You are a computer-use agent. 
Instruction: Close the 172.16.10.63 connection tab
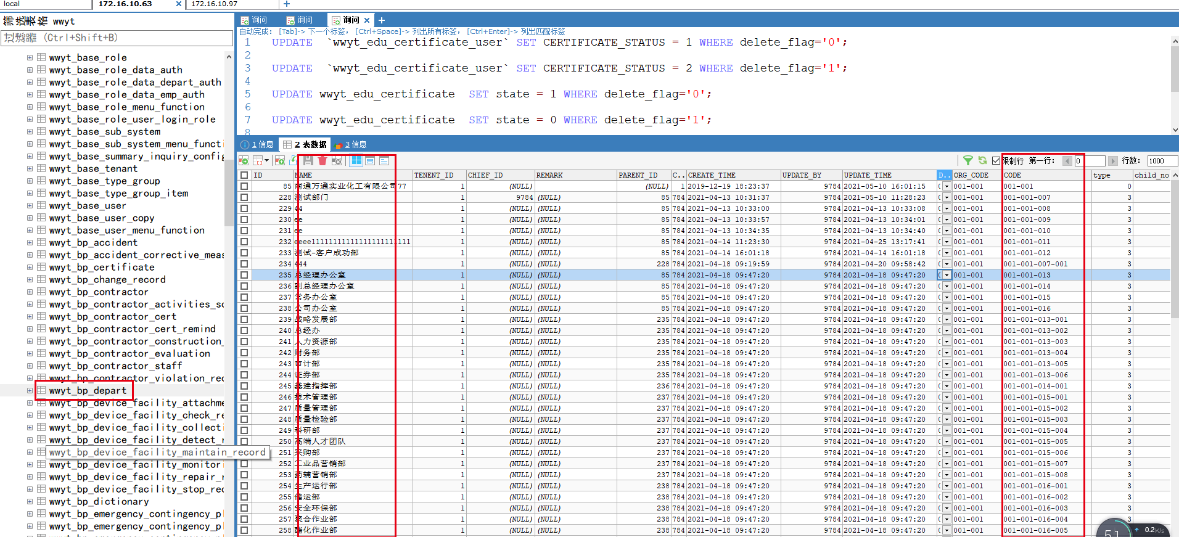tap(179, 4)
